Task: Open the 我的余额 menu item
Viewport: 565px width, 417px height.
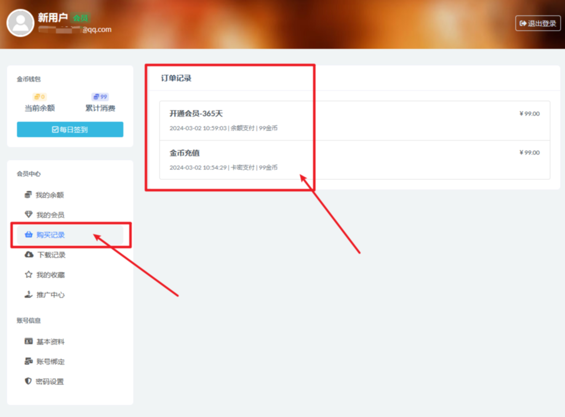Action: coord(50,195)
